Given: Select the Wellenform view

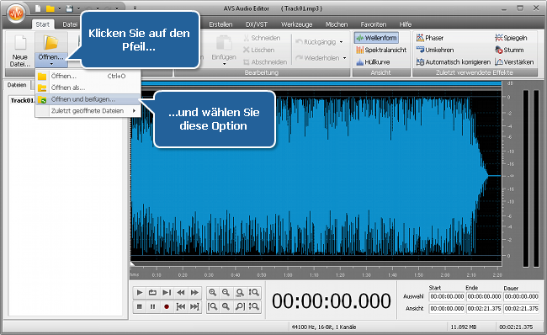Looking at the screenshot, I should tap(377, 38).
